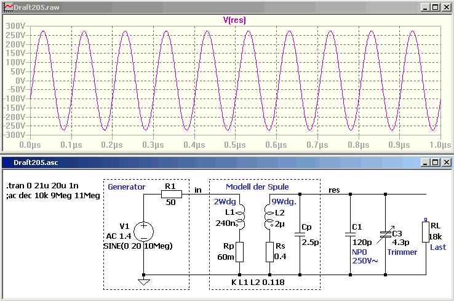Click the 9Wdg. winding label
The height and width of the screenshot is (301, 454).
click(x=284, y=202)
